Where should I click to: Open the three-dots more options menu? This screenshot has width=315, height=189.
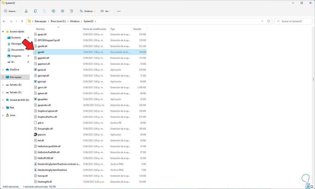point(119,11)
